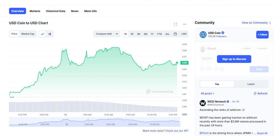Open the All posts filter dropdown
Image resolution: width=276 pixels, height=136 pixels.
208,93
